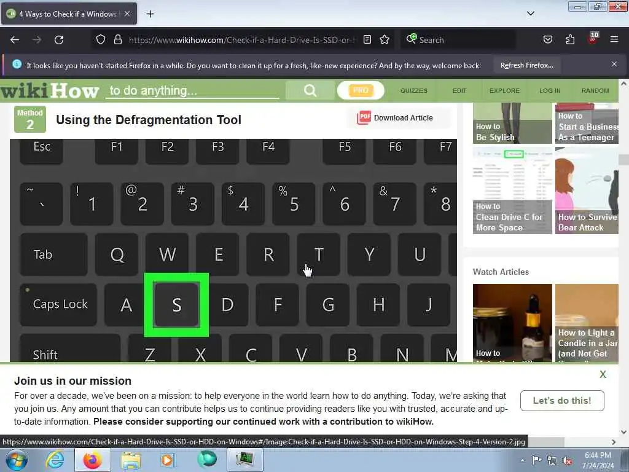
Task: Click the wikiHow search magnifier button
Action: click(x=310, y=90)
